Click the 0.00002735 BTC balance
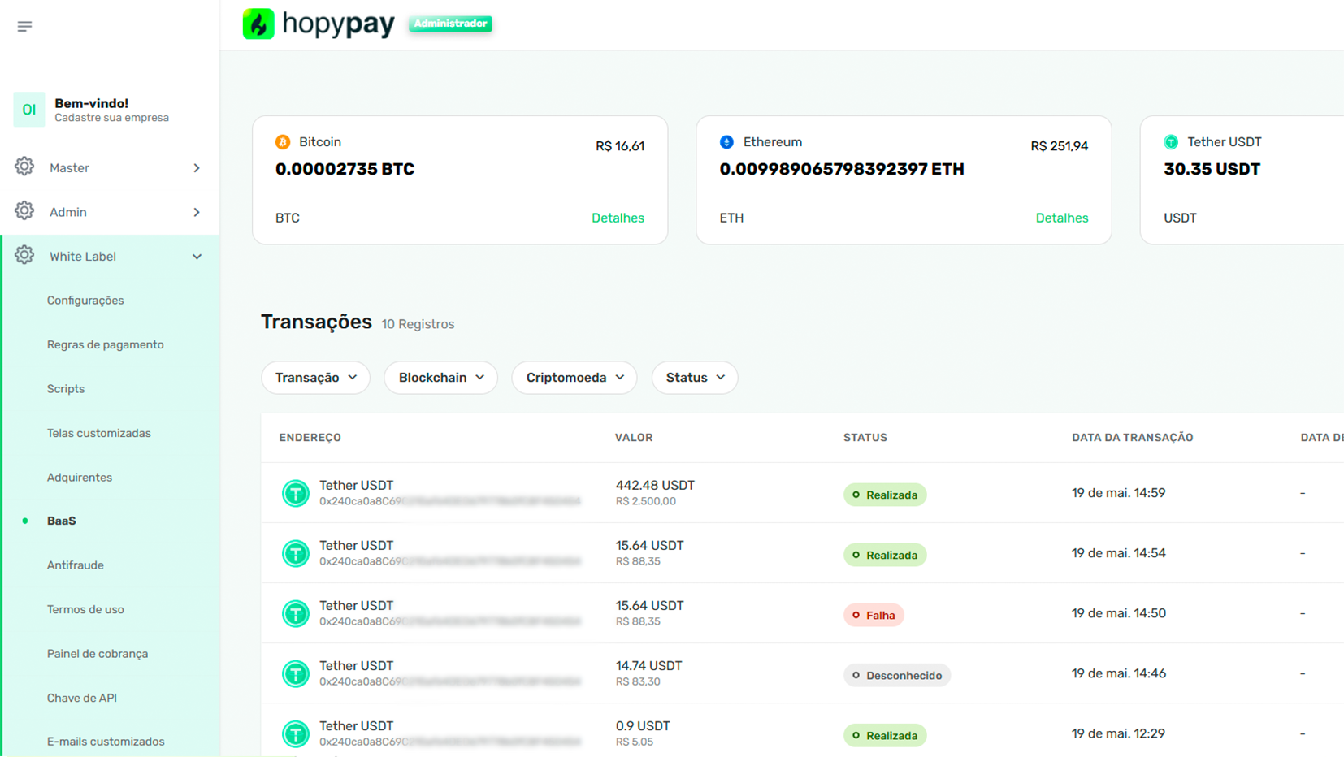 tap(345, 169)
